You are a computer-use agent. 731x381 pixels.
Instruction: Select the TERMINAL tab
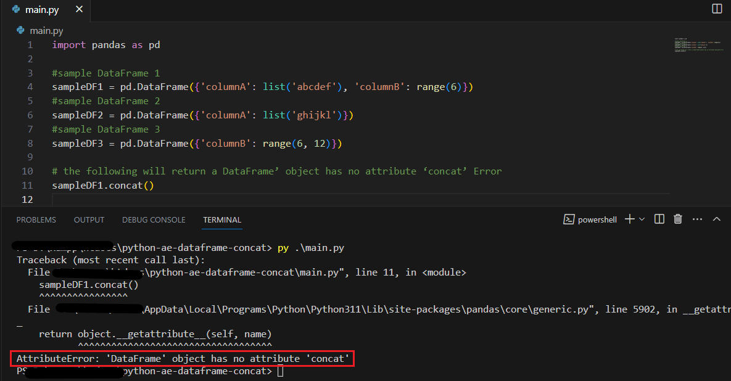click(221, 219)
